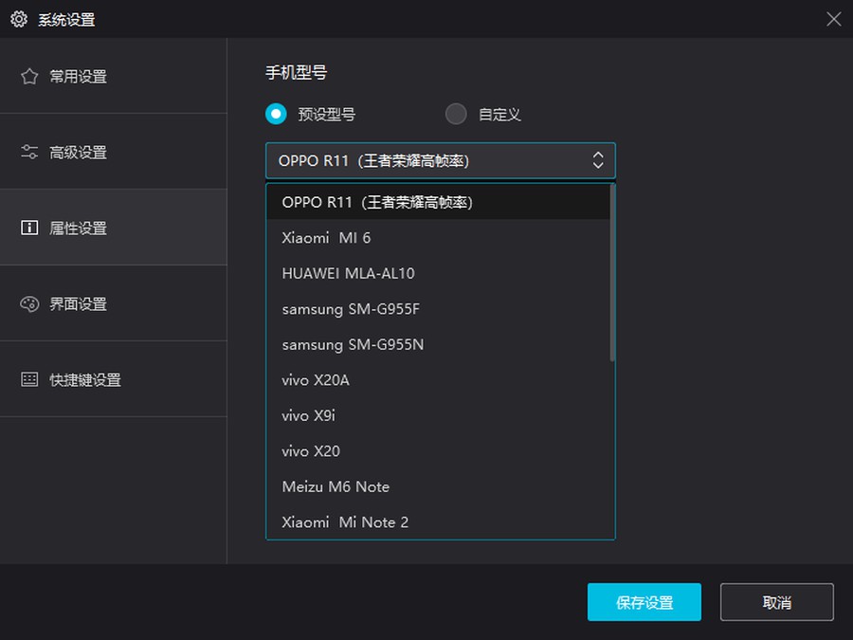The height and width of the screenshot is (640, 853).
Task: Click the gear icon in title bar
Action: pos(19,19)
